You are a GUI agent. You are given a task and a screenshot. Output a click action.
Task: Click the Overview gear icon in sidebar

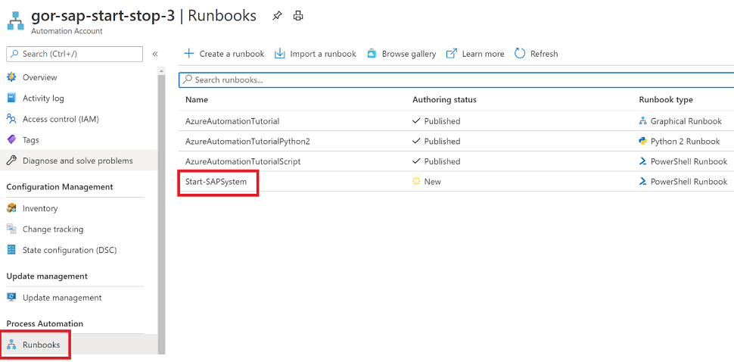click(11, 77)
